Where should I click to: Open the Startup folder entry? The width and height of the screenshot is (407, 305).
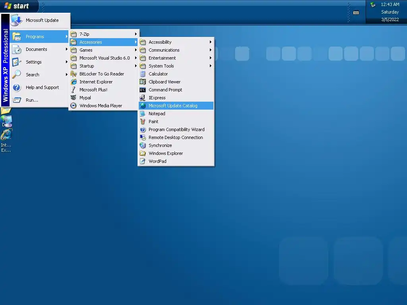click(x=104, y=66)
